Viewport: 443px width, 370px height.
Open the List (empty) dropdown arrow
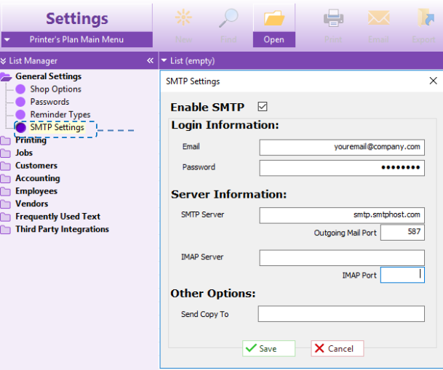coord(164,60)
